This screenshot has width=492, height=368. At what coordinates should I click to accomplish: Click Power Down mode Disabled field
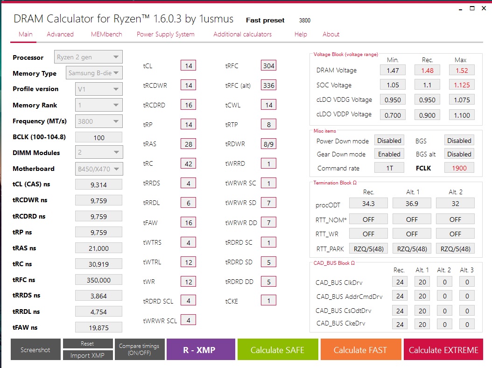[x=389, y=141]
